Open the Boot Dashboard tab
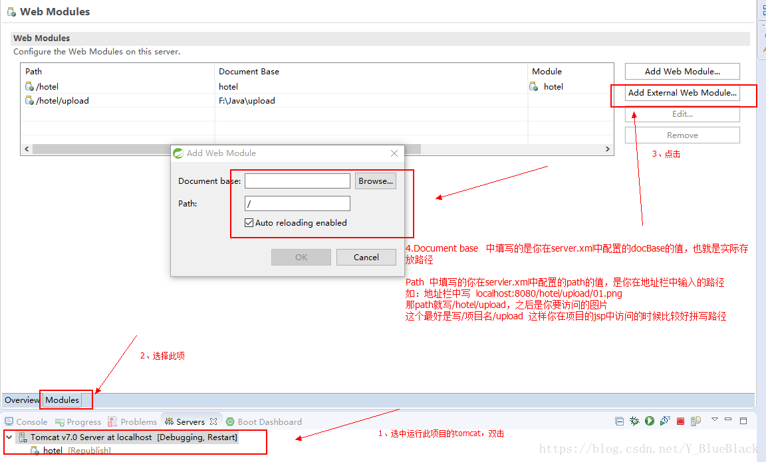The image size is (766, 462). (264, 422)
